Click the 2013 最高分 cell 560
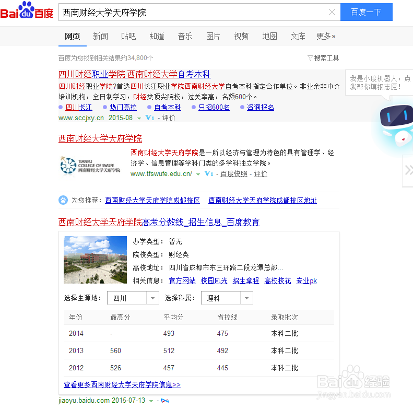413x409 pixels. [x=115, y=350]
